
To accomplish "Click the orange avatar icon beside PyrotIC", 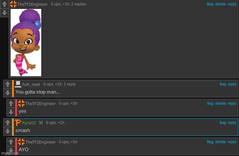I will [x=18, y=123].
